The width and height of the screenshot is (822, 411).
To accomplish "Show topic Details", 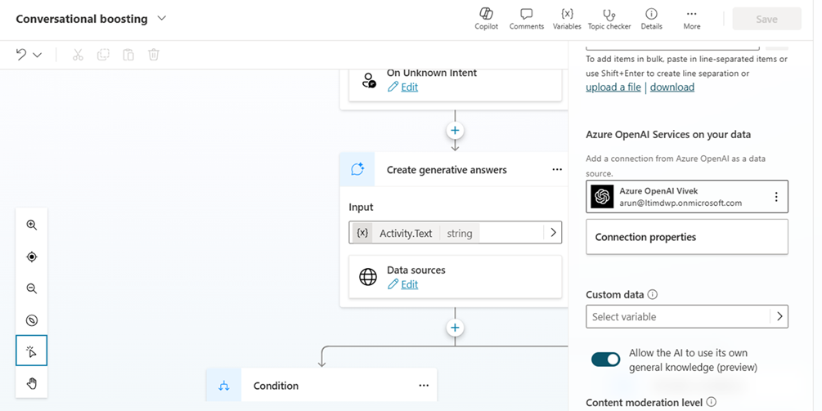I will coord(651,19).
